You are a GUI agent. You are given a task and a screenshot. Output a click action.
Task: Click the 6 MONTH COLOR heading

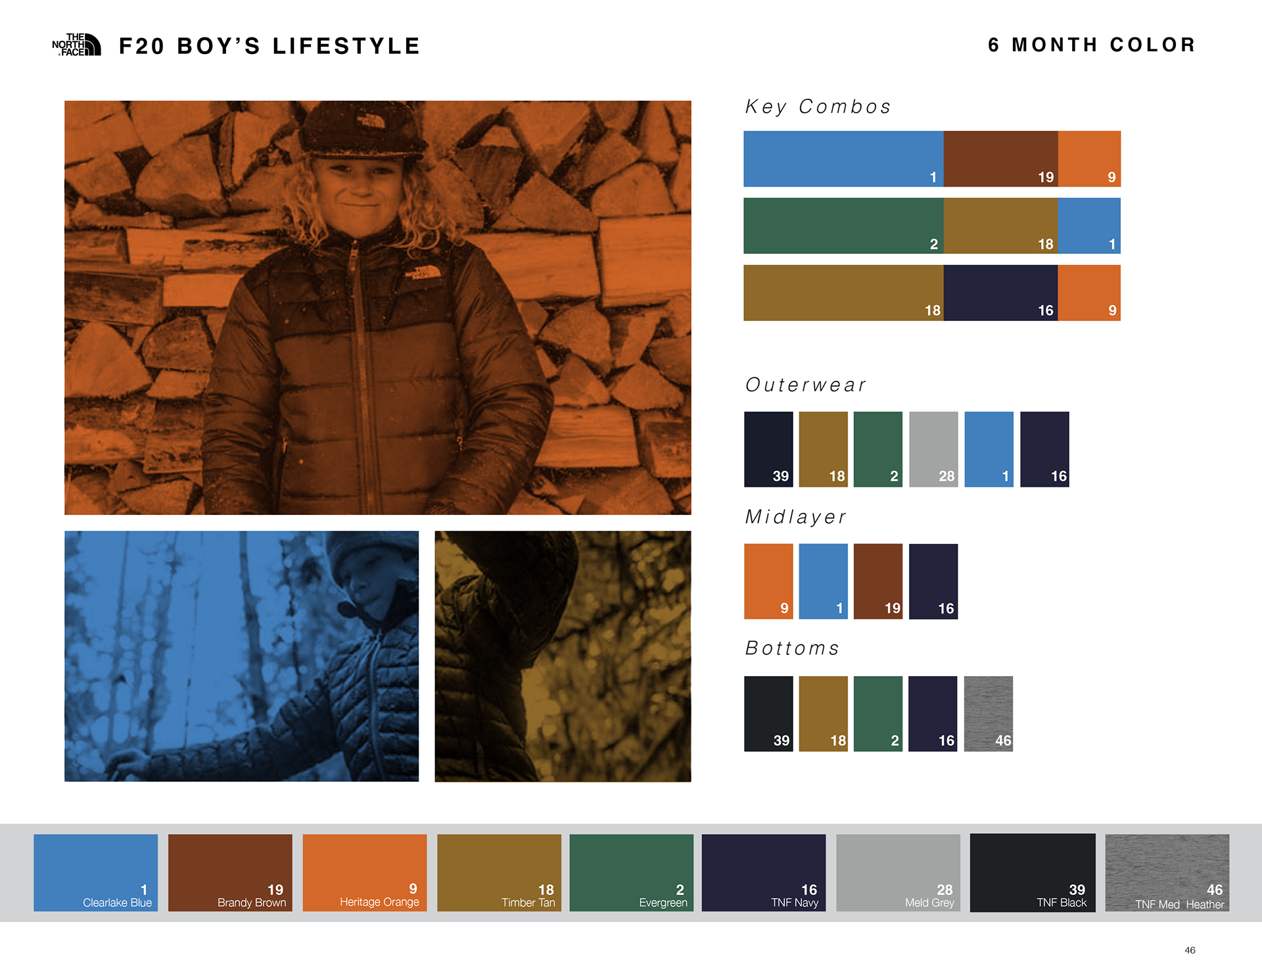click(x=1092, y=45)
